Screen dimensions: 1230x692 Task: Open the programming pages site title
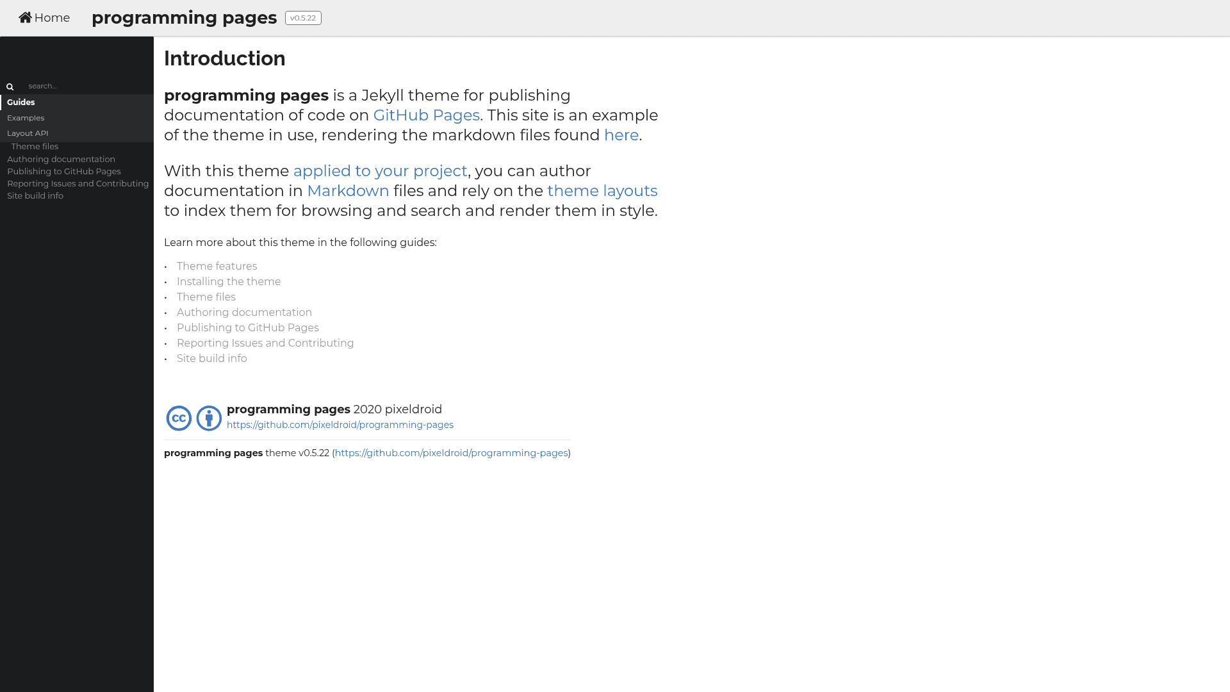[184, 17]
